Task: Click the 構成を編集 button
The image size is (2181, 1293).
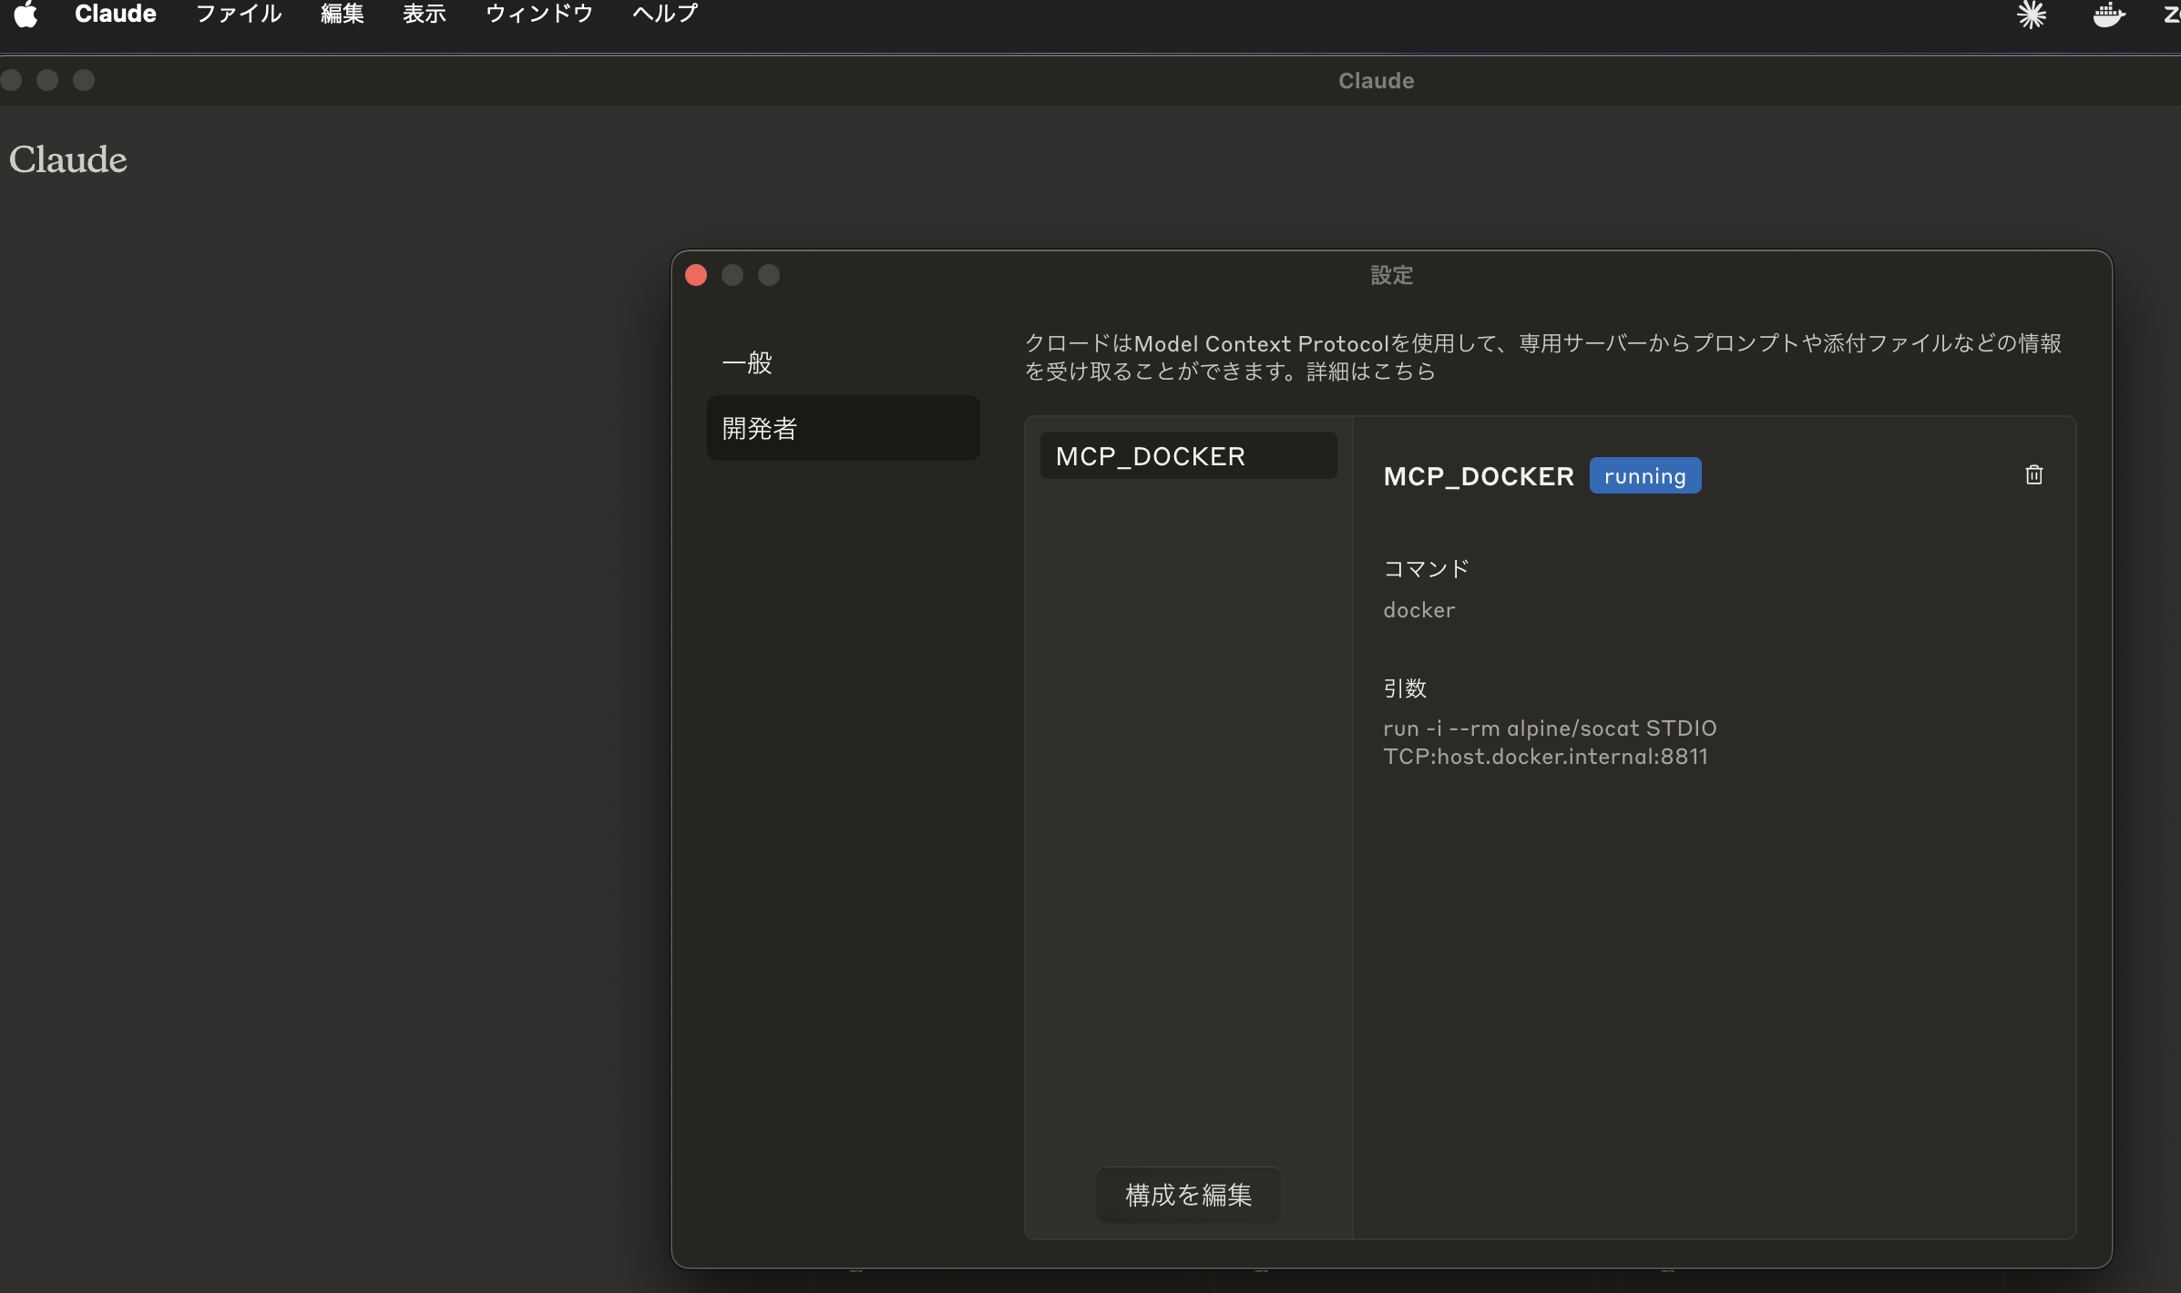Action: click(1187, 1195)
